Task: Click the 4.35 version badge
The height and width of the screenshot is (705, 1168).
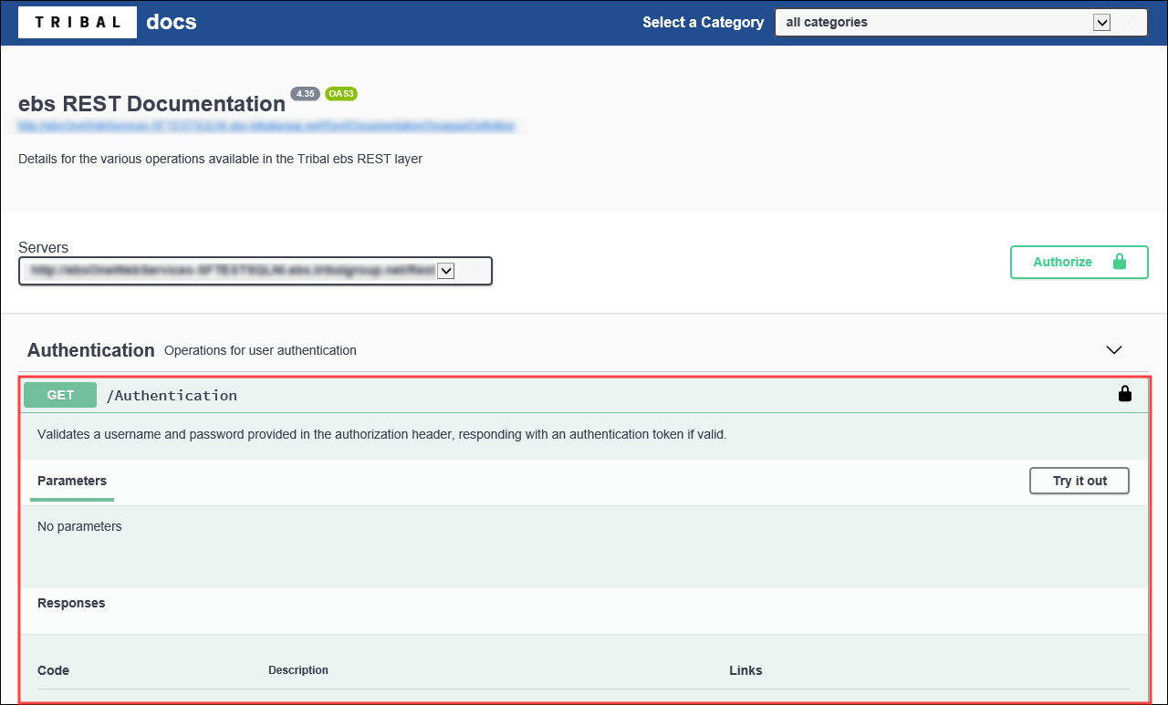Action: pos(305,93)
